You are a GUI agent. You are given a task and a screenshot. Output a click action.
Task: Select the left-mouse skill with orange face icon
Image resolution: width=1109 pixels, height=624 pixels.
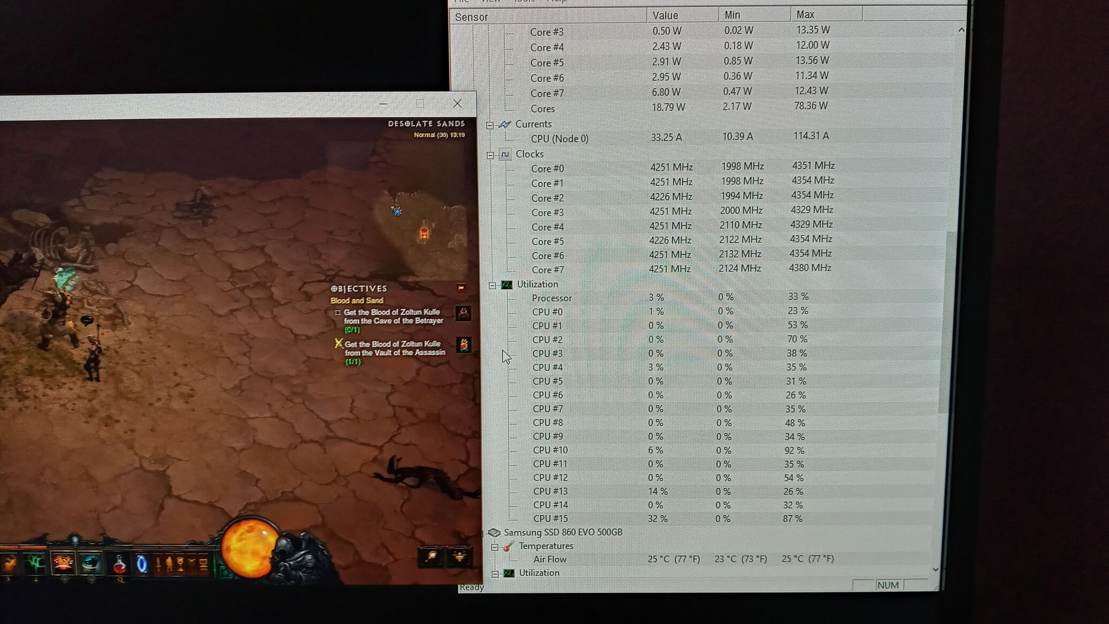[63, 563]
